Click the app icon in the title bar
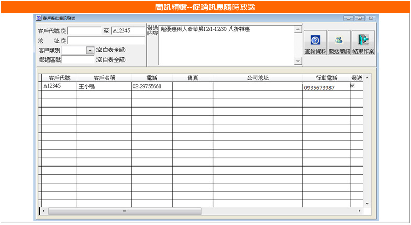This screenshot has height=225, width=411. coord(38,18)
